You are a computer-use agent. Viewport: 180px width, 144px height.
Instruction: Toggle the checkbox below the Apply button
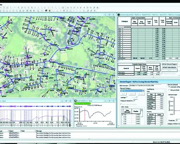click(x=162, y=73)
